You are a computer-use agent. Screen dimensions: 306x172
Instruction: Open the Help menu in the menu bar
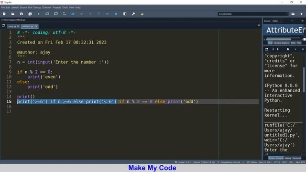[x=78, y=8]
